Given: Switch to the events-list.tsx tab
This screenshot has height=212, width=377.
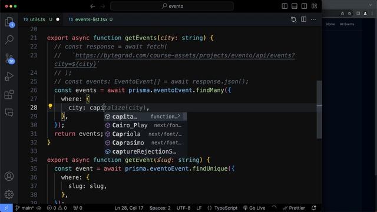Looking at the screenshot, I should point(91,19).
